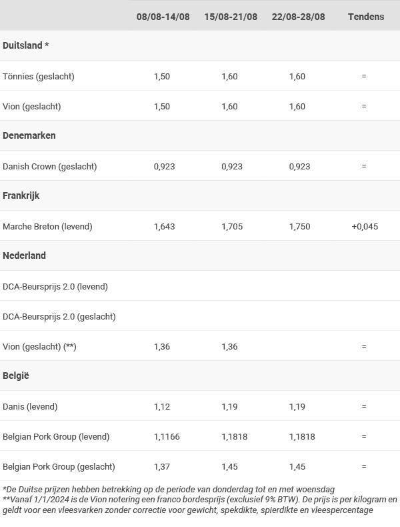The height and width of the screenshot is (527, 400).
Task: Click the 08/08-14/08 column header
Action: [163, 17]
